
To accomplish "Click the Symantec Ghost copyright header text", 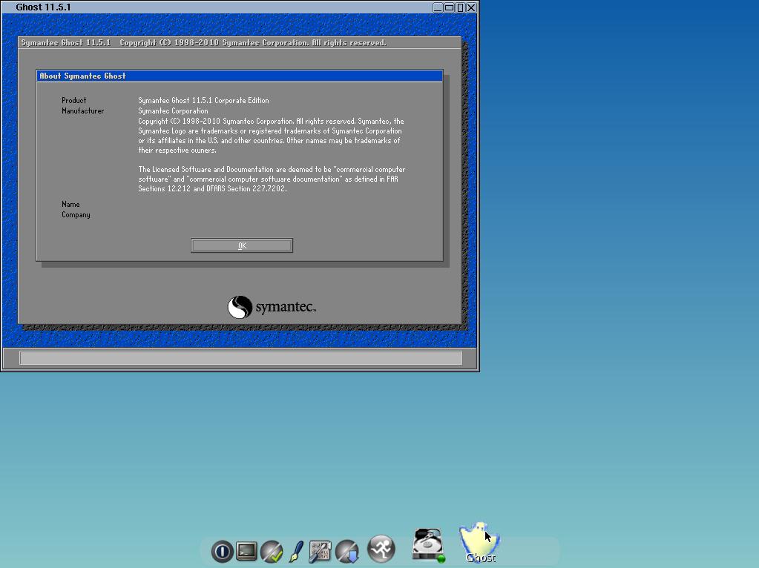I will [x=203, y=43].
